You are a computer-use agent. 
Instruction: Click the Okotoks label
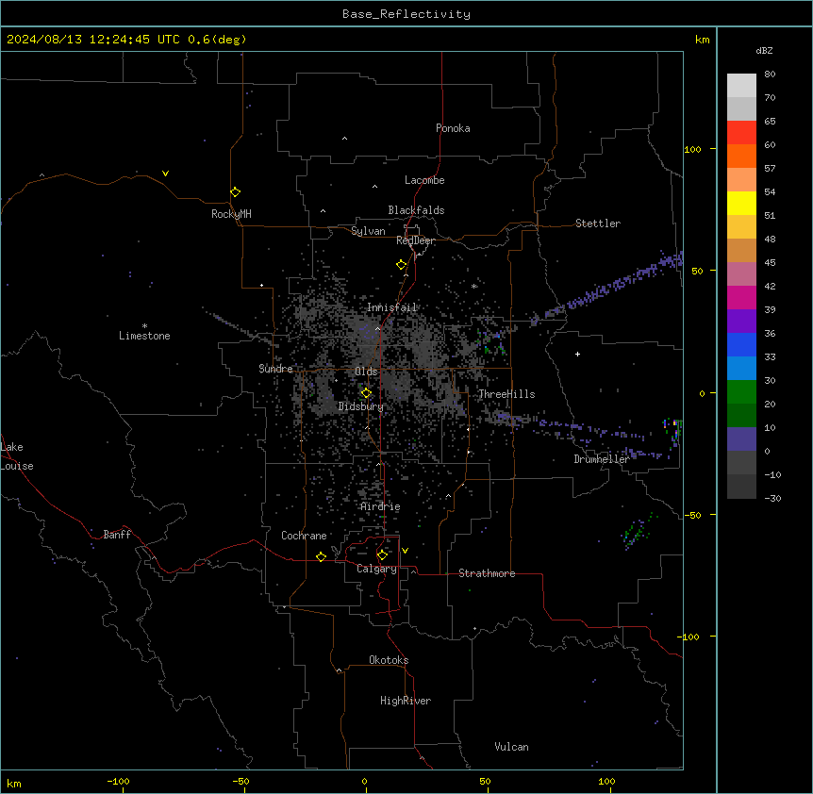tap(389, 660)
